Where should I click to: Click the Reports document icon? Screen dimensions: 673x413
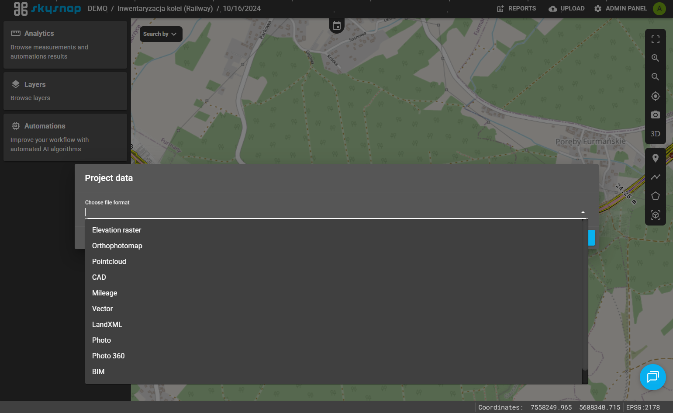coord(500,9)
